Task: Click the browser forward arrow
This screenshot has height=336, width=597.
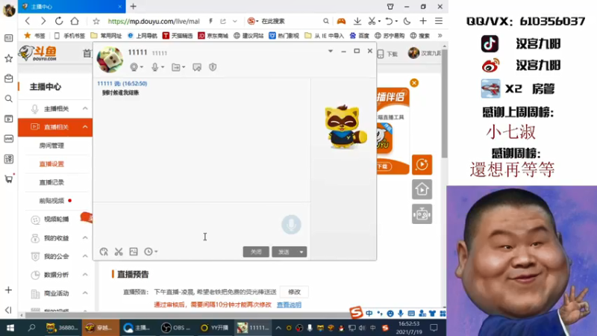Action: (x=43, y=21)
